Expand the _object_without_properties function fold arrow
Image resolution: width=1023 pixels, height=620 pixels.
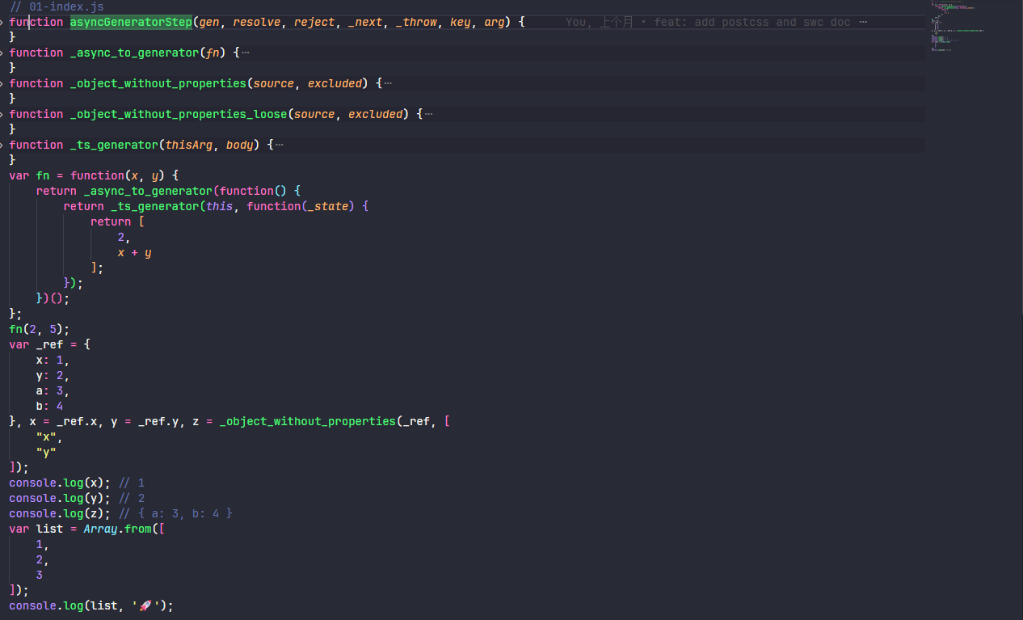[x=3, y=83]
